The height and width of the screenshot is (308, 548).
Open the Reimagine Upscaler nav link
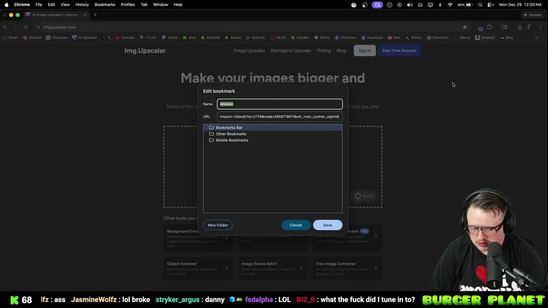291,50
